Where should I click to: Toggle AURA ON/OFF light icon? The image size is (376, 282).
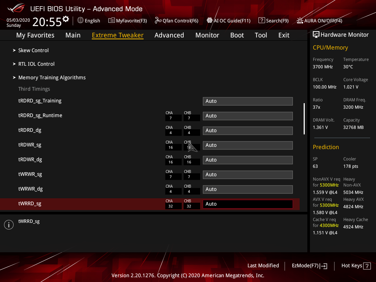pos(300,21)
